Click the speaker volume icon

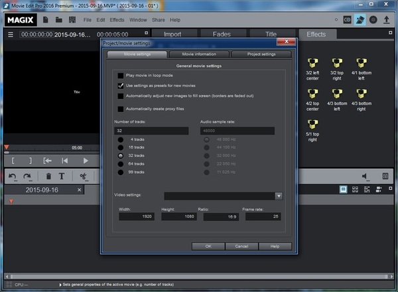point(364,176)
